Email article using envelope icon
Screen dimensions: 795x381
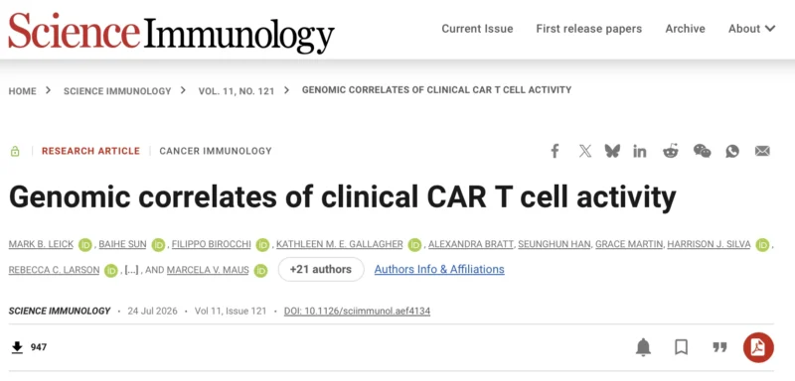click(762, 151)
